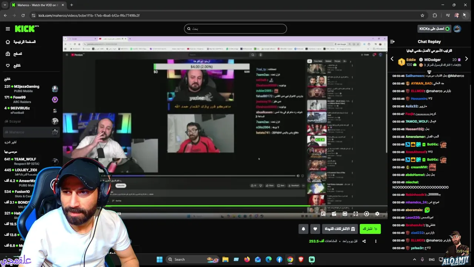The height and width of the screenshot is (267, 474).
Task: Open video player settings gear
Action: pyautogui.click(x=377, y=214)
